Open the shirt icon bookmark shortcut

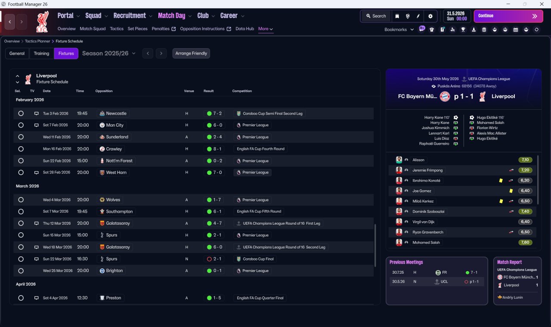(432, 30)
